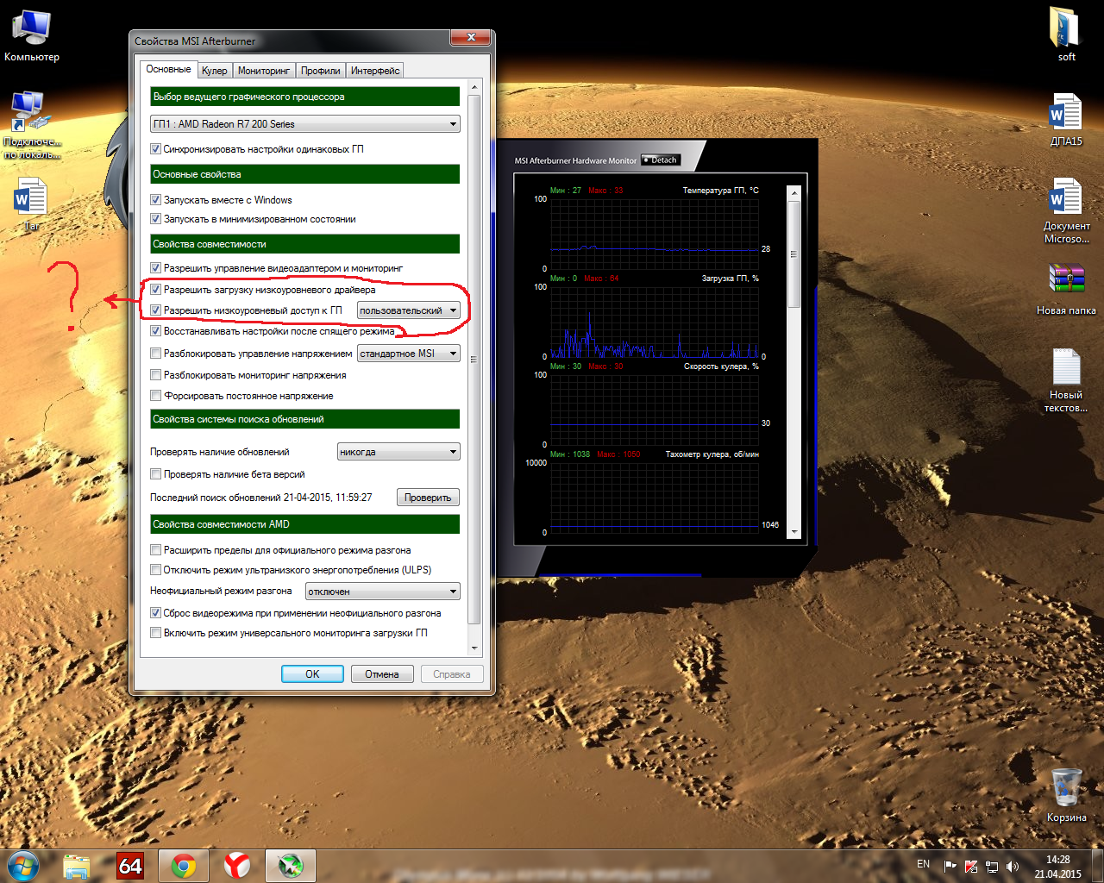Viewport: 1104px width, 883px height.
Task: Switch to the Профили tab
Action: tap(321, 71)
